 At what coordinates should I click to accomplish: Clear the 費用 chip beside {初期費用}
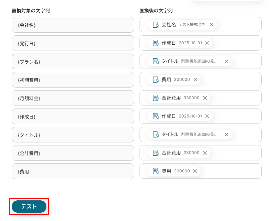tap(195, 80)
